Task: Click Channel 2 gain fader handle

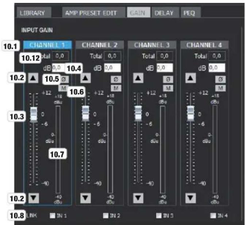Action: [x=86, y=114]
